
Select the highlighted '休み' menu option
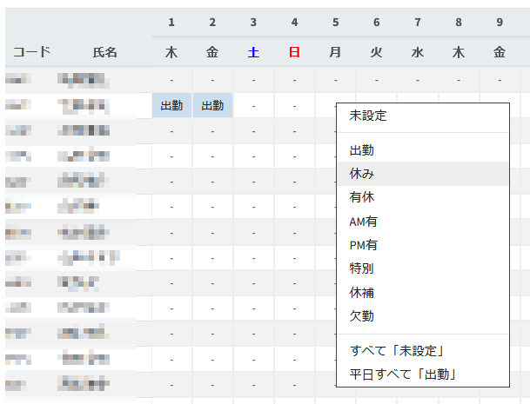pos(361,174)
